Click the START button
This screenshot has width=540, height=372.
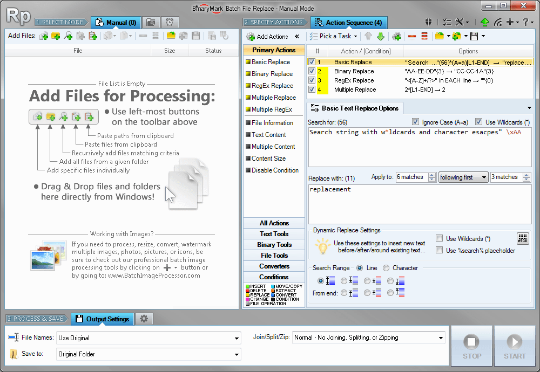pyautogui.click(x=515, y=346)
